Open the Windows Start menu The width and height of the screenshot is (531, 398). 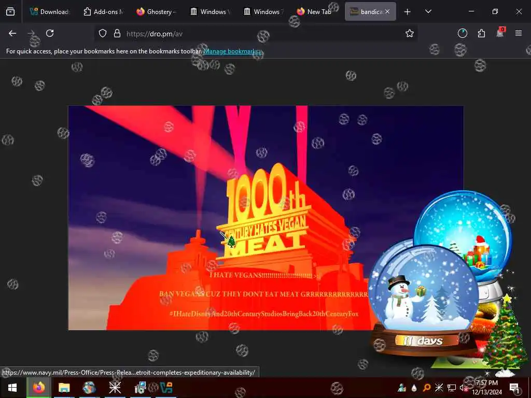[12, 388]
